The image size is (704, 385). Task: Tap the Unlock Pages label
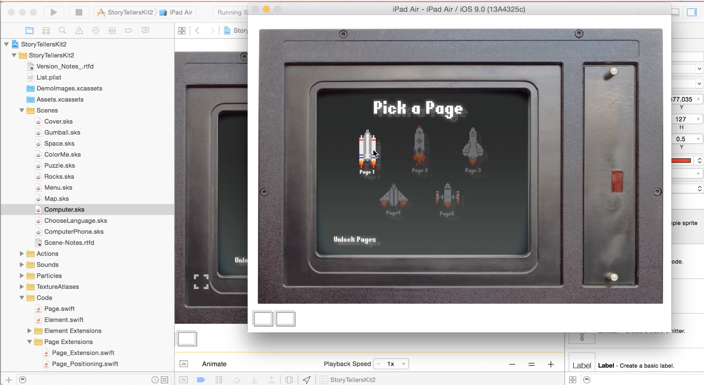pos(355,240)
